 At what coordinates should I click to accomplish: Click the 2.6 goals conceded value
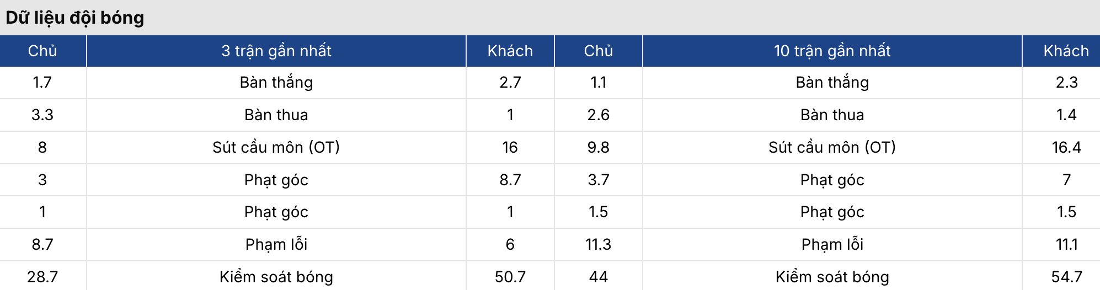tap(599, 115)
